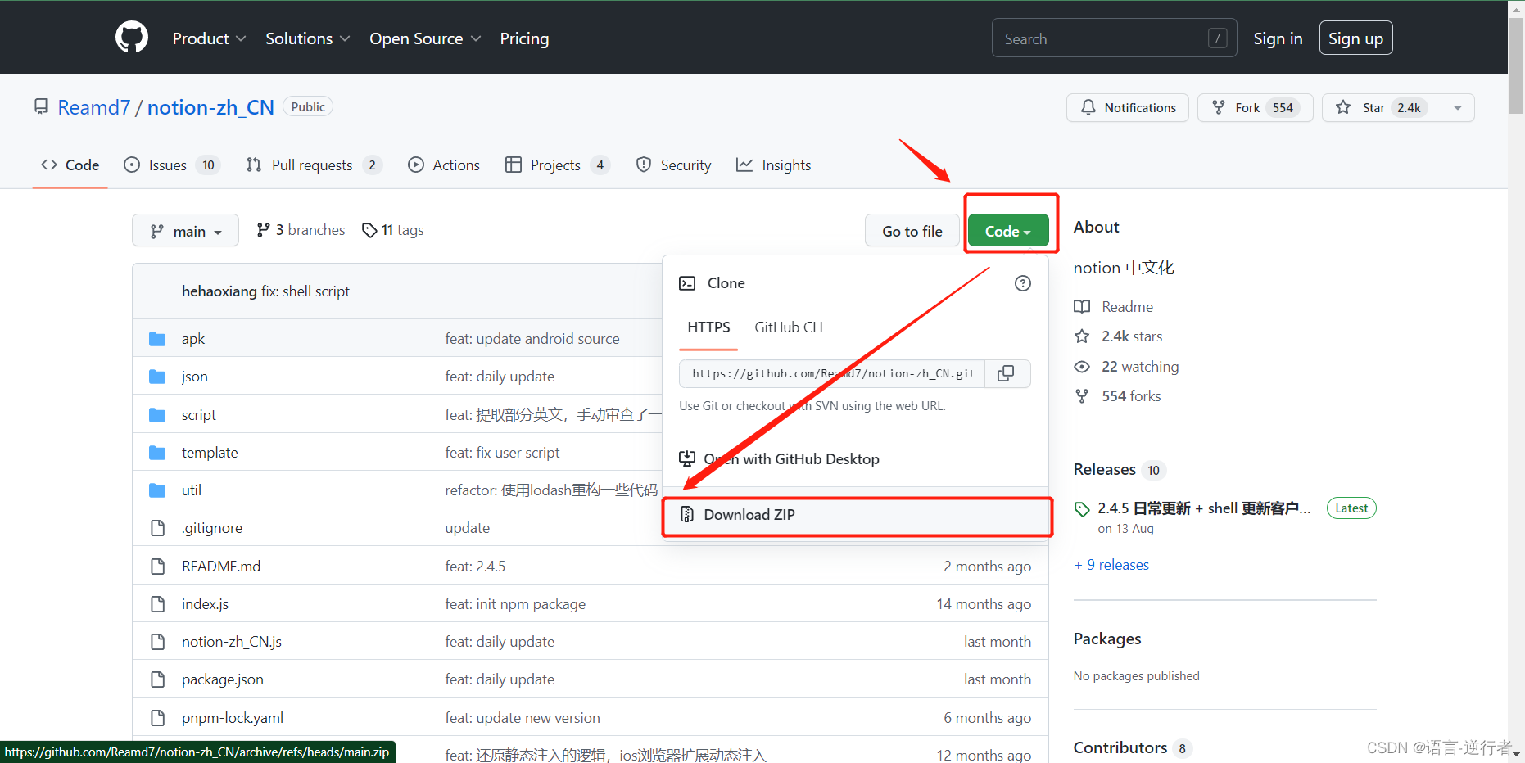Open the Product dropdown menu
The height and width of the screenshot is (763, 1525).
coord(209,38)
